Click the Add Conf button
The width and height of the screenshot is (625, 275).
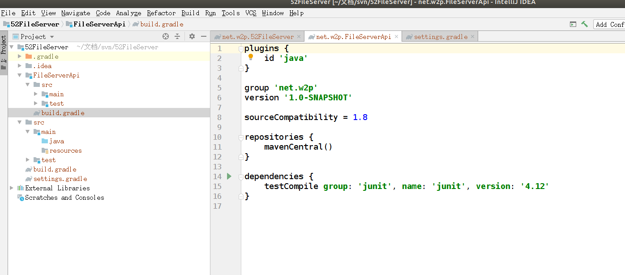pyautogui.click(x=609, y=24)
